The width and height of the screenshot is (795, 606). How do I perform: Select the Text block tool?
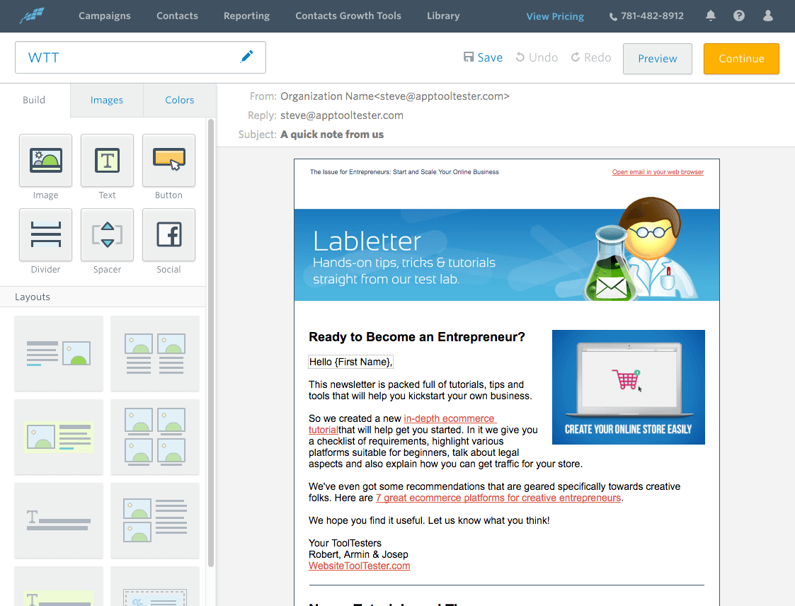pyautogui.click(x=107, y=160)
